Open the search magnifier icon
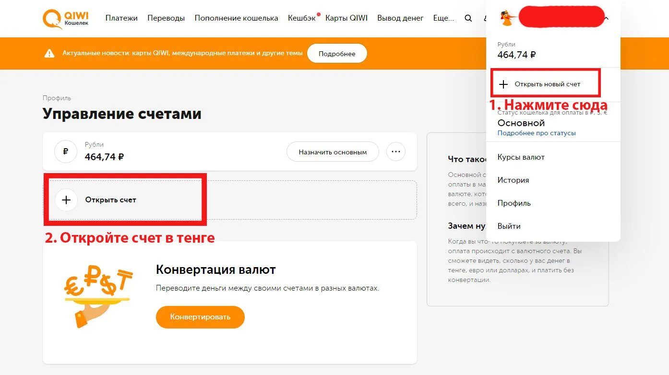 [468, 18]
